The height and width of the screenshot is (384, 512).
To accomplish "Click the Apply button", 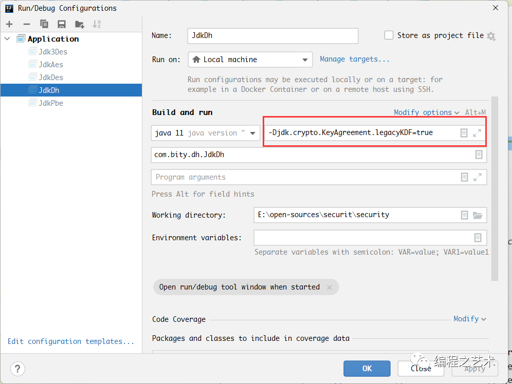I will [x=475, y=369].
